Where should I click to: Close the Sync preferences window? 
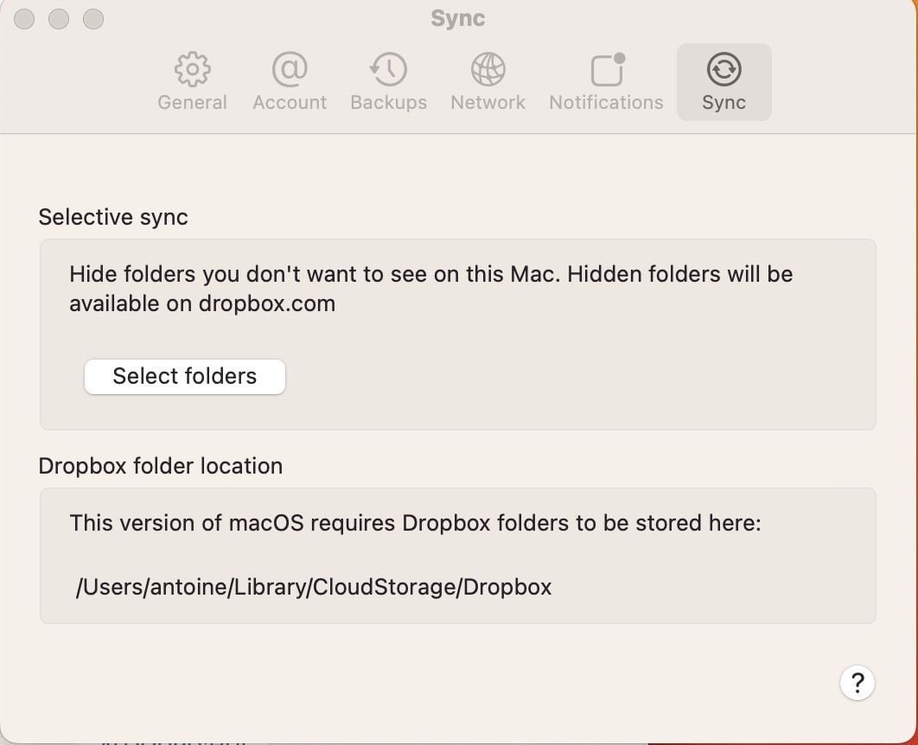(x=24, y=19)
